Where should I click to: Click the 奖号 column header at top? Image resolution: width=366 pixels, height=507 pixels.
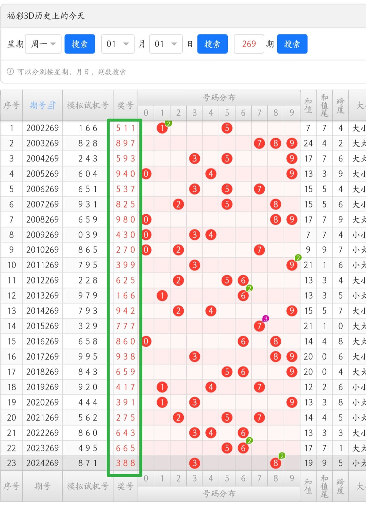pos(125,105)
